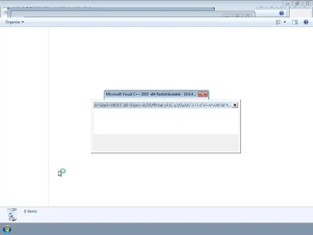The image size is (313, 235).
Task: Close the Microsoft Visual C++ 2010 dialog
Action: pyautogui.click(x=203, y=94)
